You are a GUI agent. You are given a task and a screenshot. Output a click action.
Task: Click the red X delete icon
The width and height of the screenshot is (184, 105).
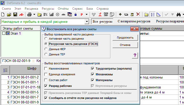[x=138, y=14]
